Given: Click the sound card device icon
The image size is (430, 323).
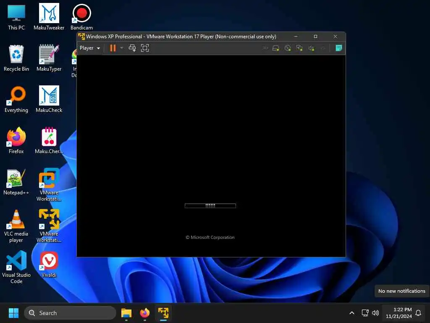Looking at the screenshot, I should [x=311, y=48].
